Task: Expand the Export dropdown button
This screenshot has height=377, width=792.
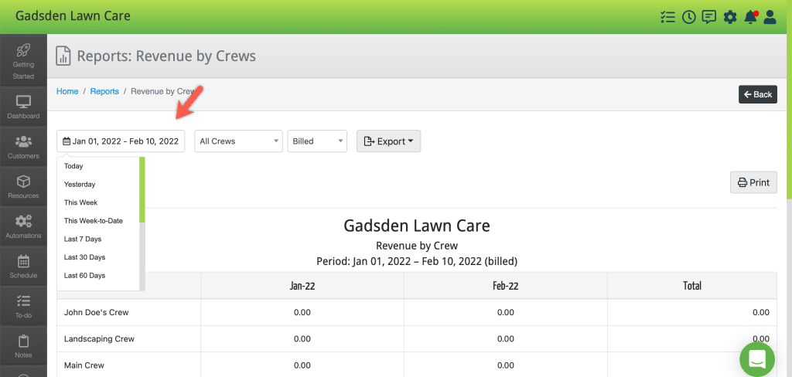Action: 388,141
